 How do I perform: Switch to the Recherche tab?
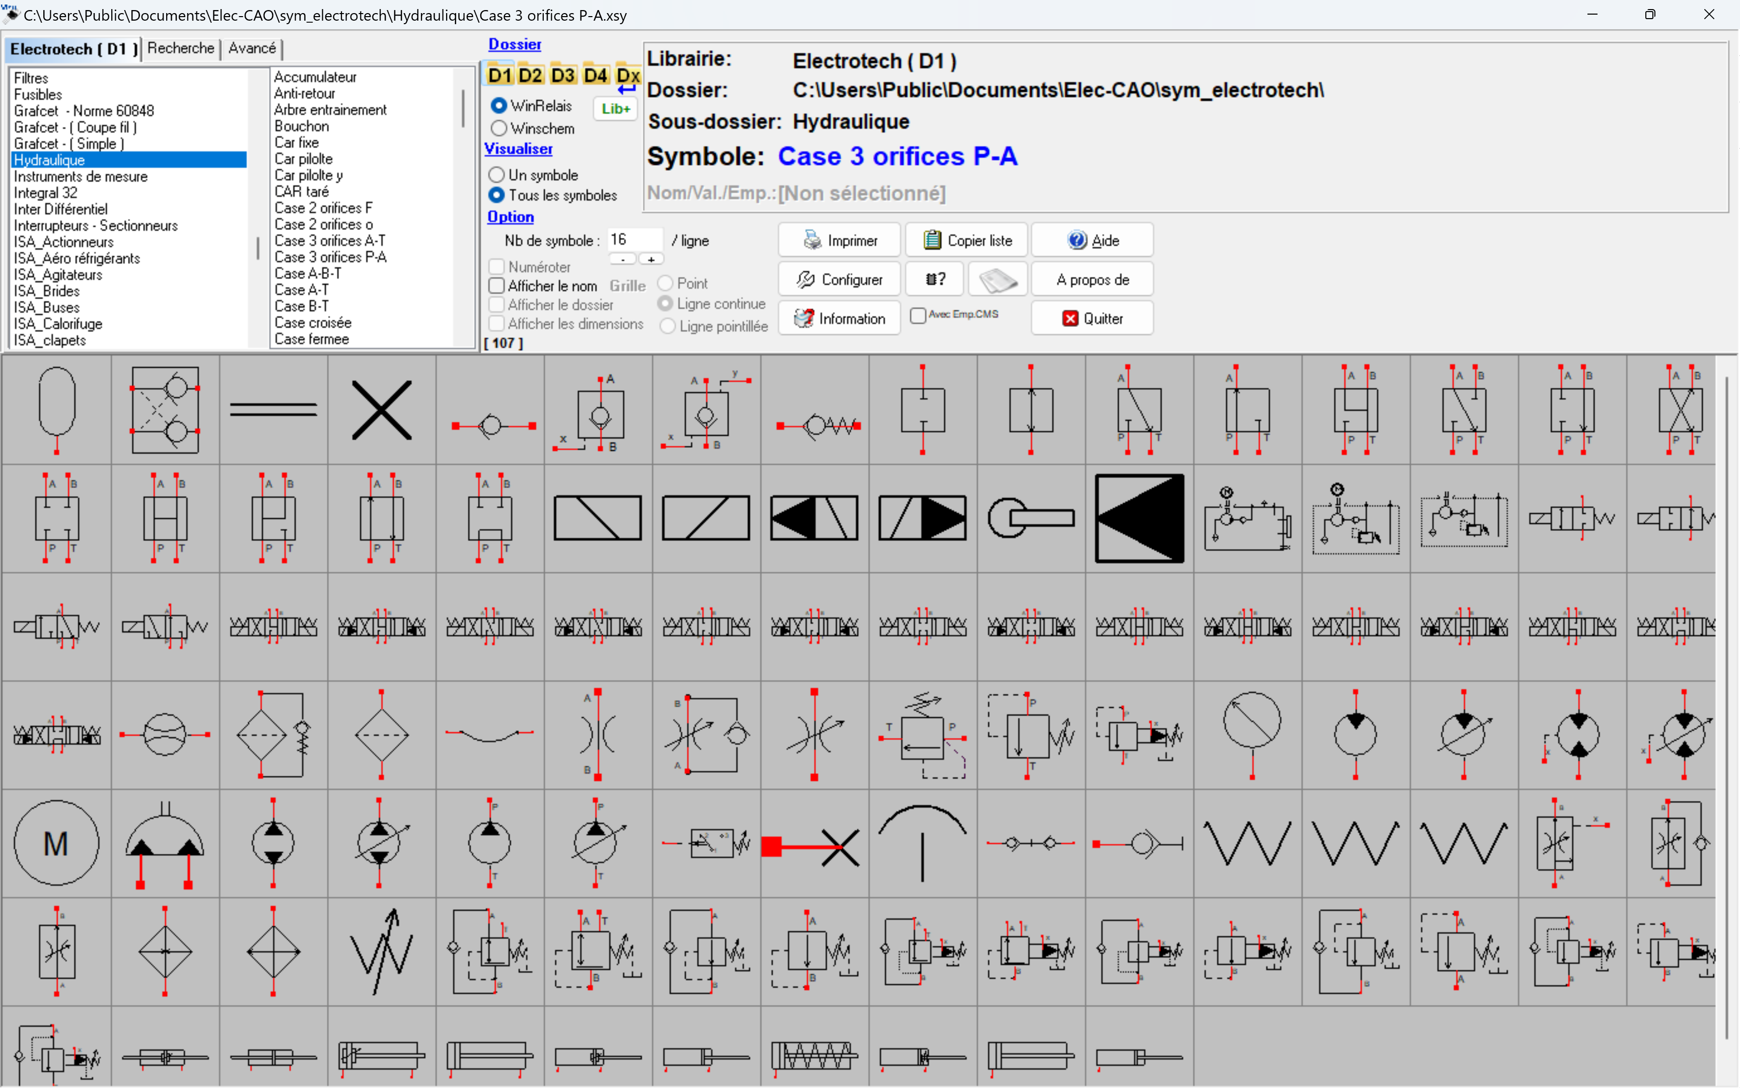(180, 48)
